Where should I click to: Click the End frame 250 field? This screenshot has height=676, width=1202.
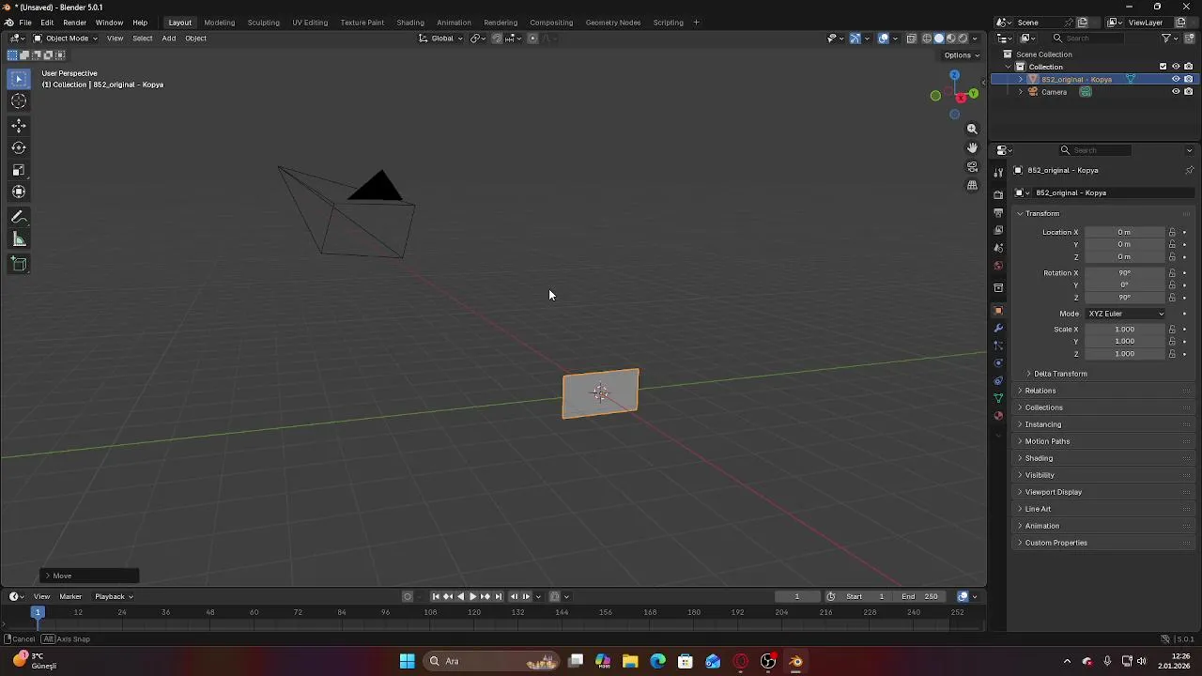(920, 596)
